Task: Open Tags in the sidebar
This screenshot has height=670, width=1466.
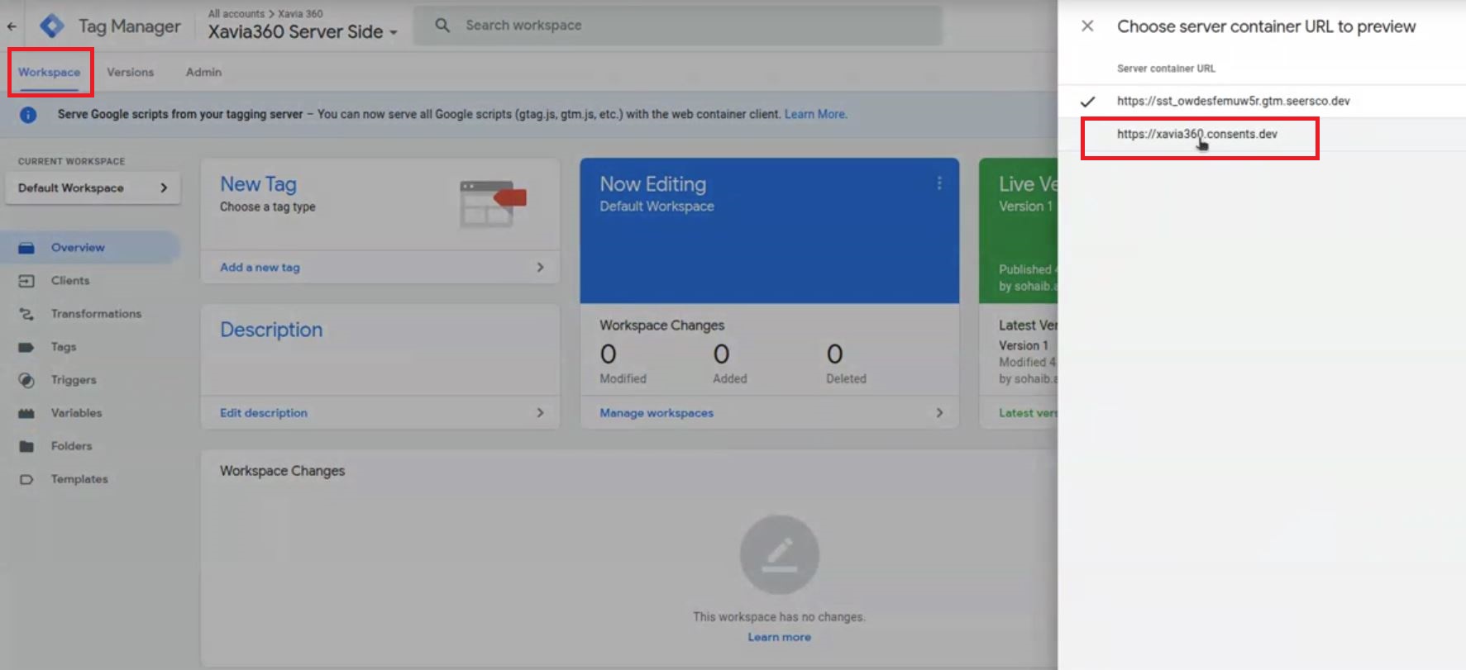Action: [x=64, y=347]
